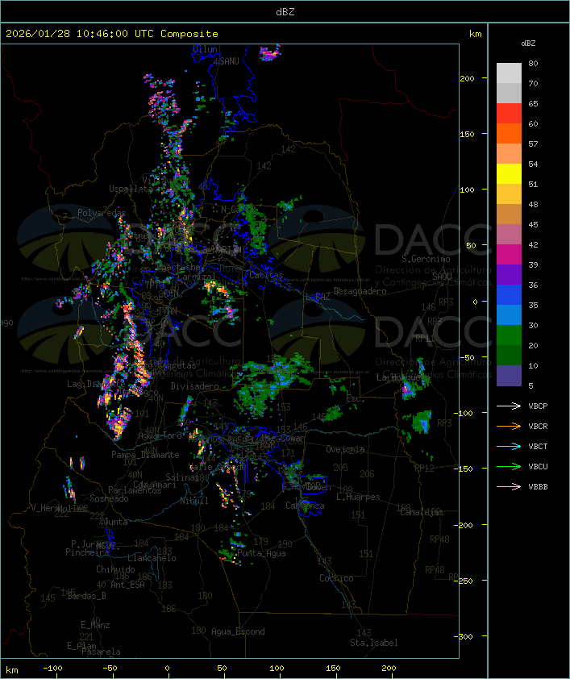Click the cyan VBCT arrow icon
The image size is (570, 679).
[x=509, y=447]
